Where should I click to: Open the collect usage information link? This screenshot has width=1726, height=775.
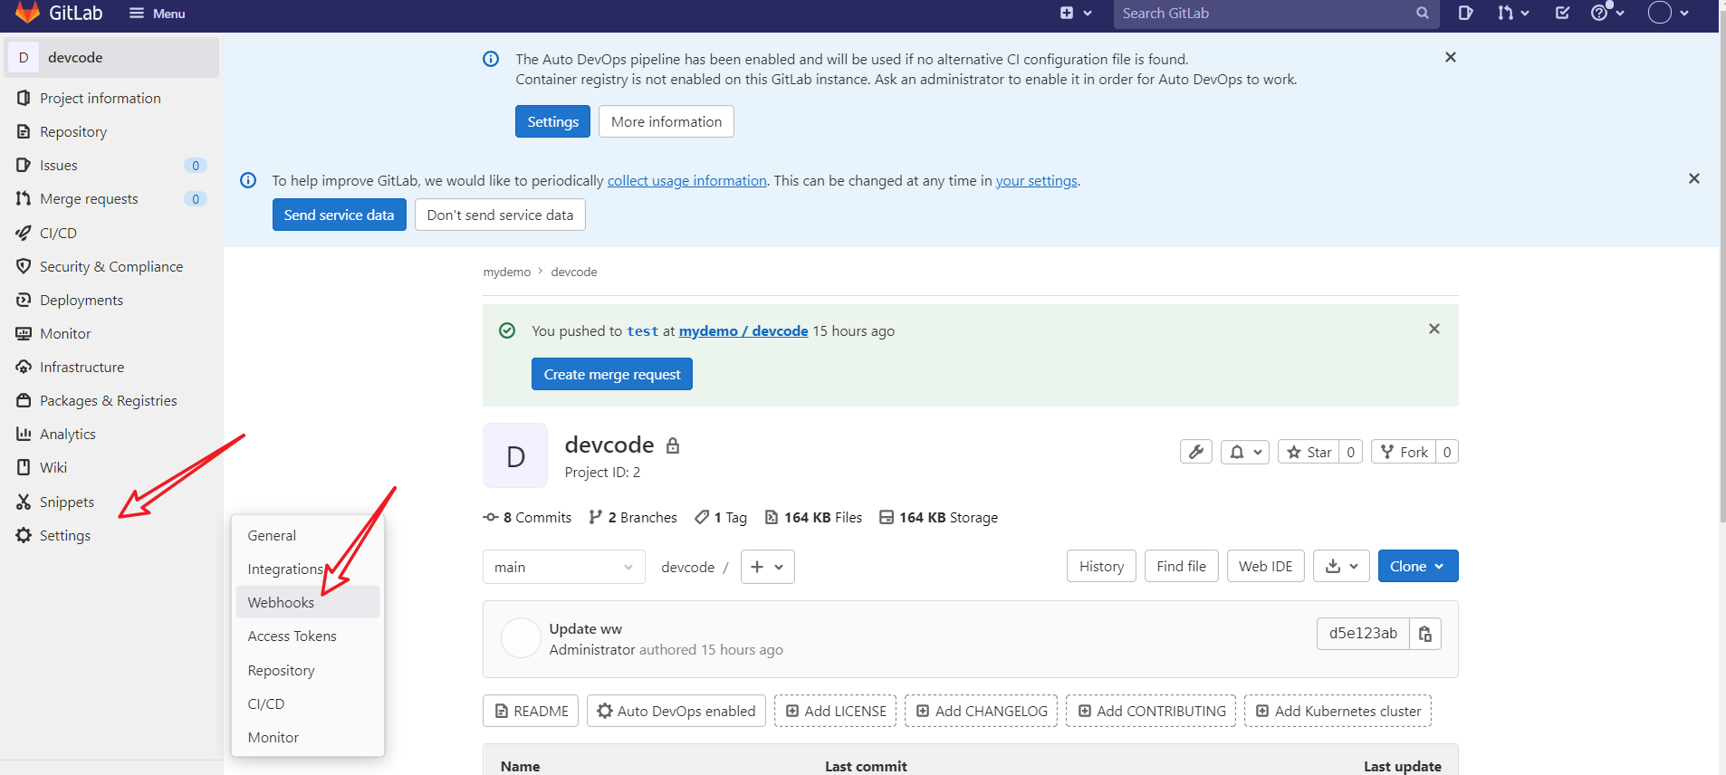(687, 180)
